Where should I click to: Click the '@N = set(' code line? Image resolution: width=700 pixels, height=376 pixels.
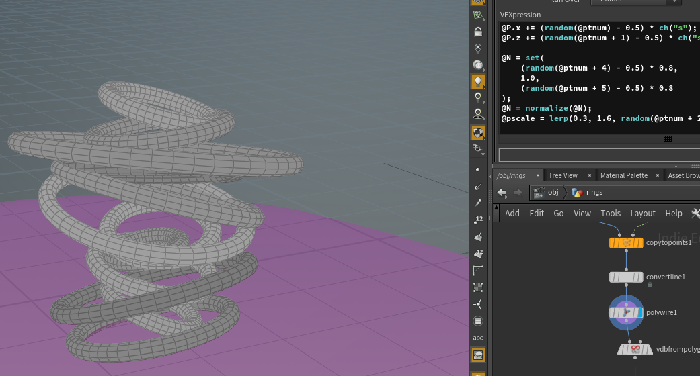tap(522, 58)
